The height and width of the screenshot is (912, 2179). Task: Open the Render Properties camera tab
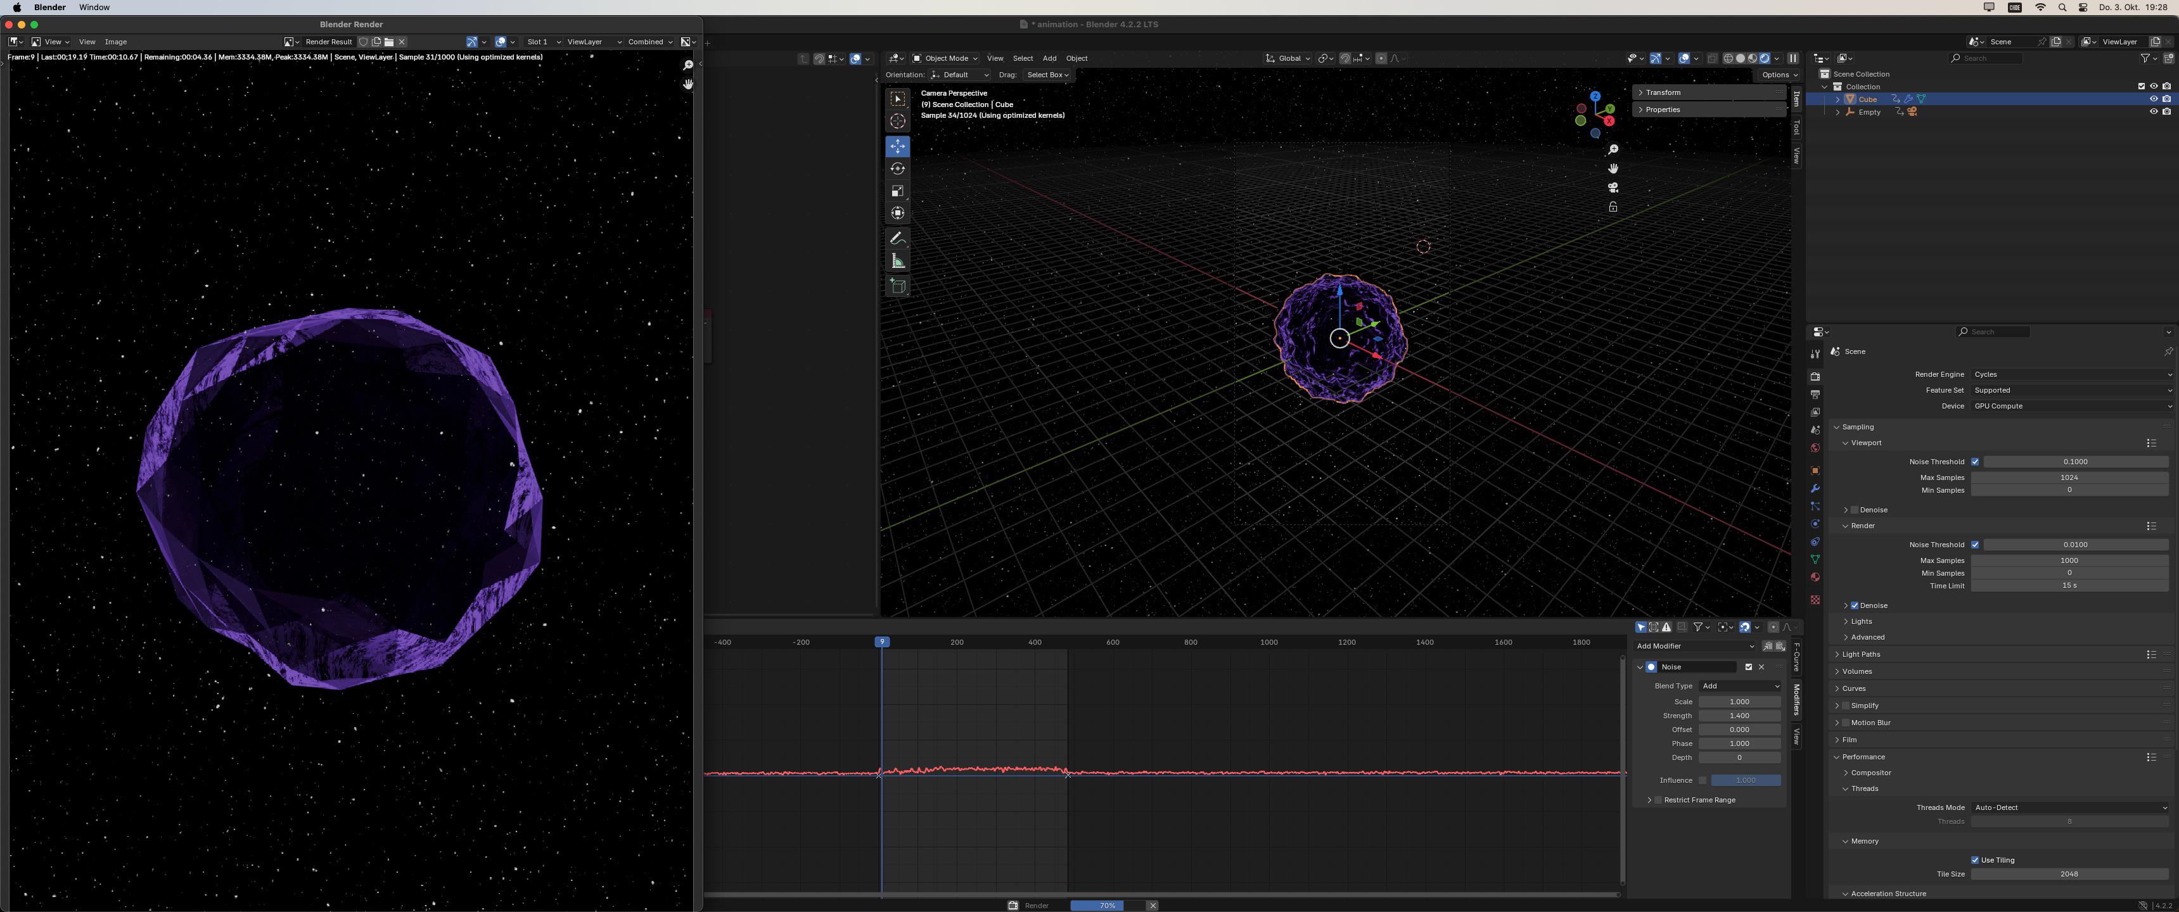click(1815, 376)
